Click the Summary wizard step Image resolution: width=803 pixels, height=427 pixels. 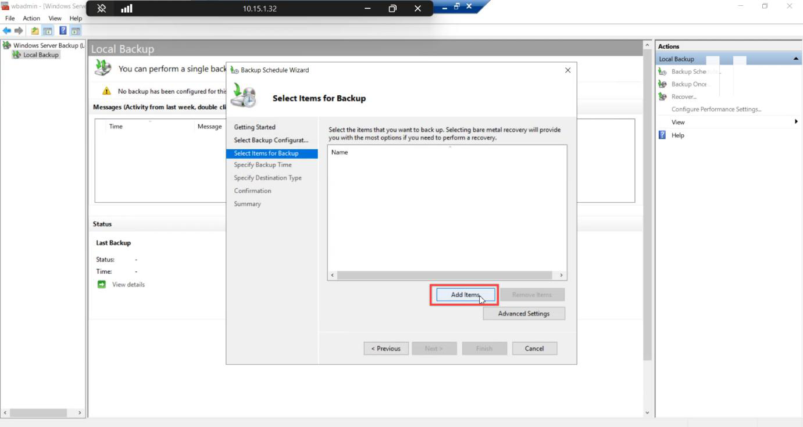click(247, 204)
